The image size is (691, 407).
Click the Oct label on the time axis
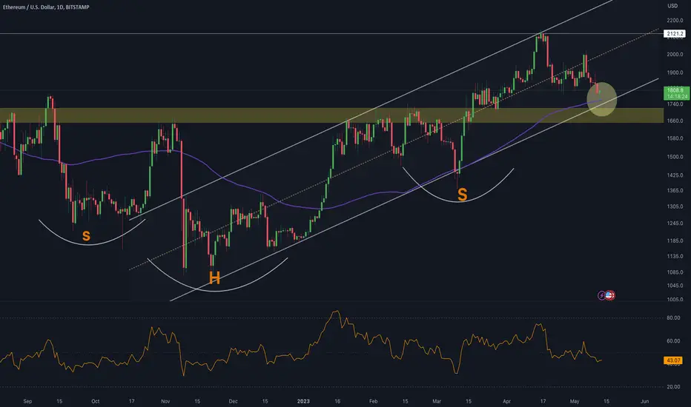point(95,401)
